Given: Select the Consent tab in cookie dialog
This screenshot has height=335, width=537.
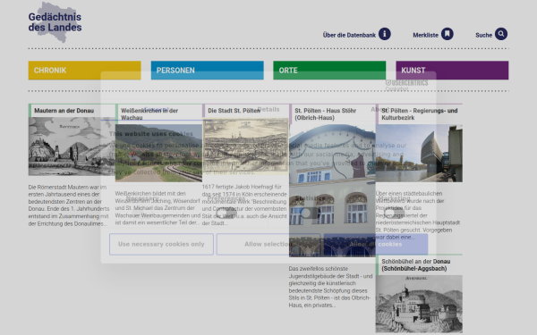Looking at the screenshot, I should pos(157,109).
